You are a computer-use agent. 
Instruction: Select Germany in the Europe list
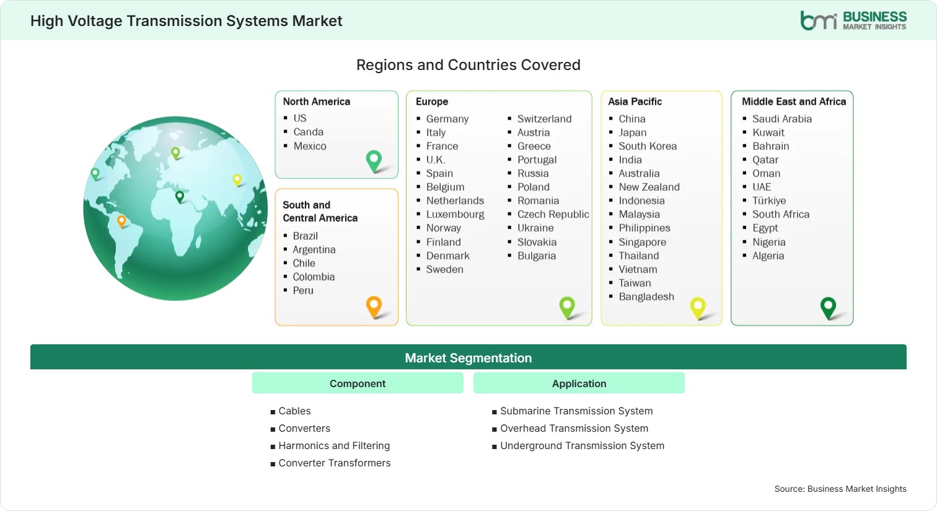pos(447,119)
